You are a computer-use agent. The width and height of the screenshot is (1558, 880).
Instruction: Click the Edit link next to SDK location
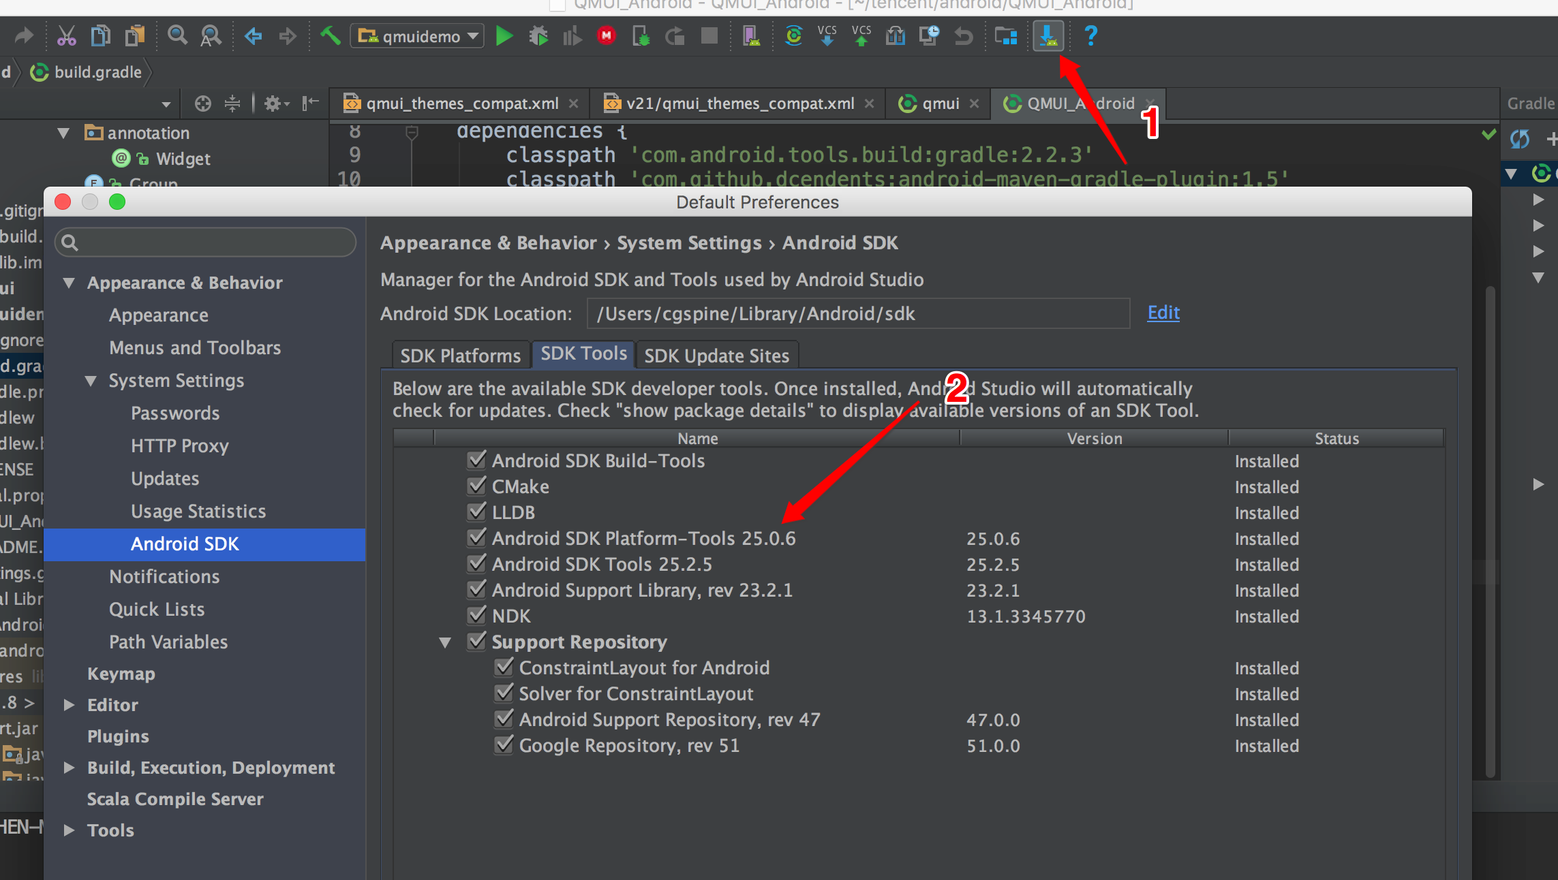click(x=1163, y=313)
